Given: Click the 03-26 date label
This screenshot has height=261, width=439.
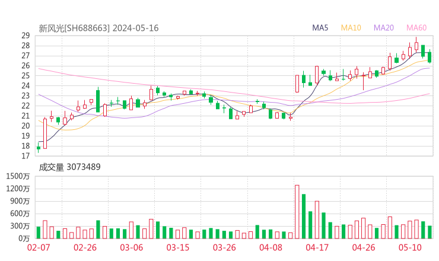Looking at the screenshot, I should (224, 247).
